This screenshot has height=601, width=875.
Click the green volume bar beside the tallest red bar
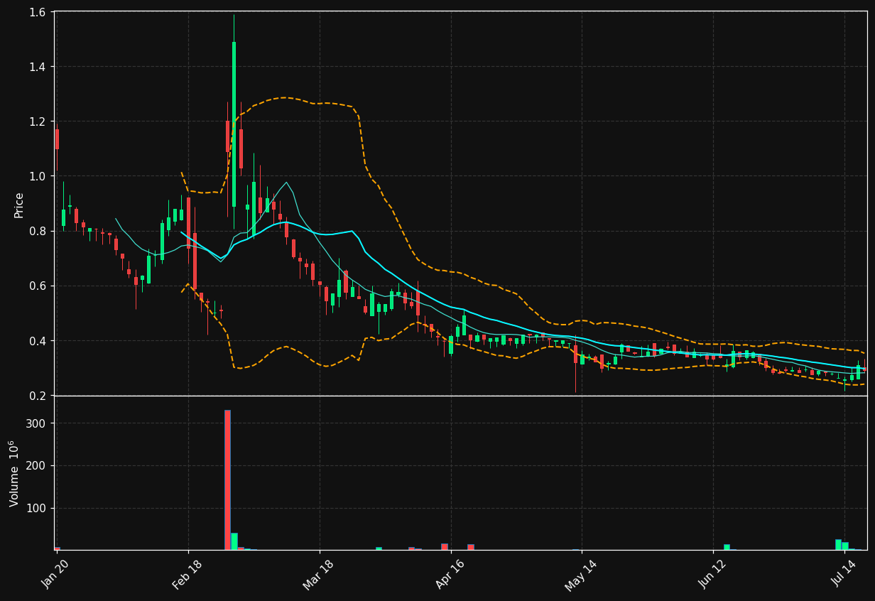tap(234, 541)
